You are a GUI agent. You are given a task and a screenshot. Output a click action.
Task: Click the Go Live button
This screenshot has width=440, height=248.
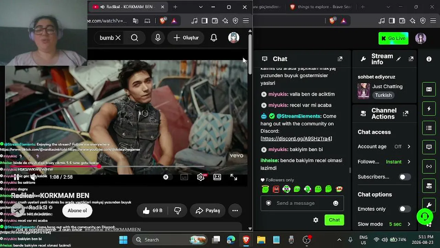pos(393,38)
